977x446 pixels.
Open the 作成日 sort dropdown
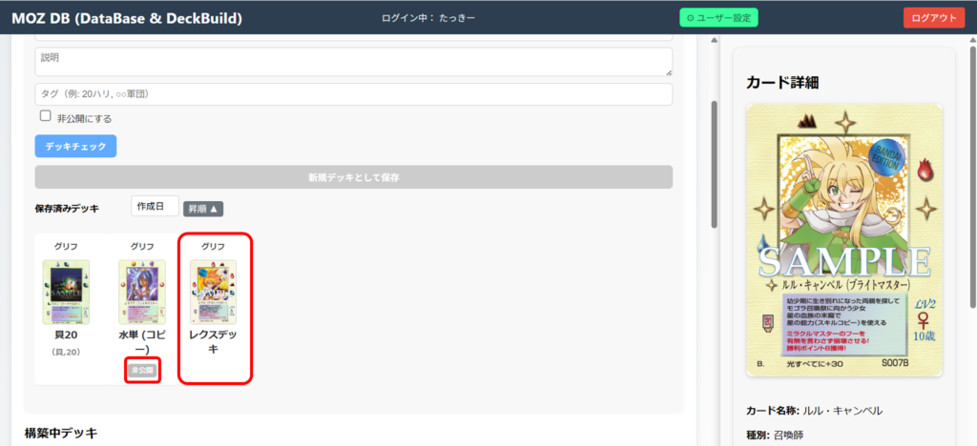[155, 207]
